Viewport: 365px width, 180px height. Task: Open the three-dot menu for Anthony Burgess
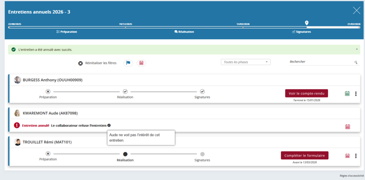(356, 94)
